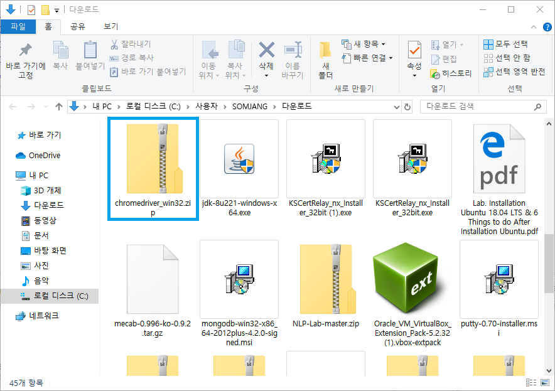Select 동영상 in navigation pane
The height and width of the screenshot is (391, 555).
coord(38,221)
